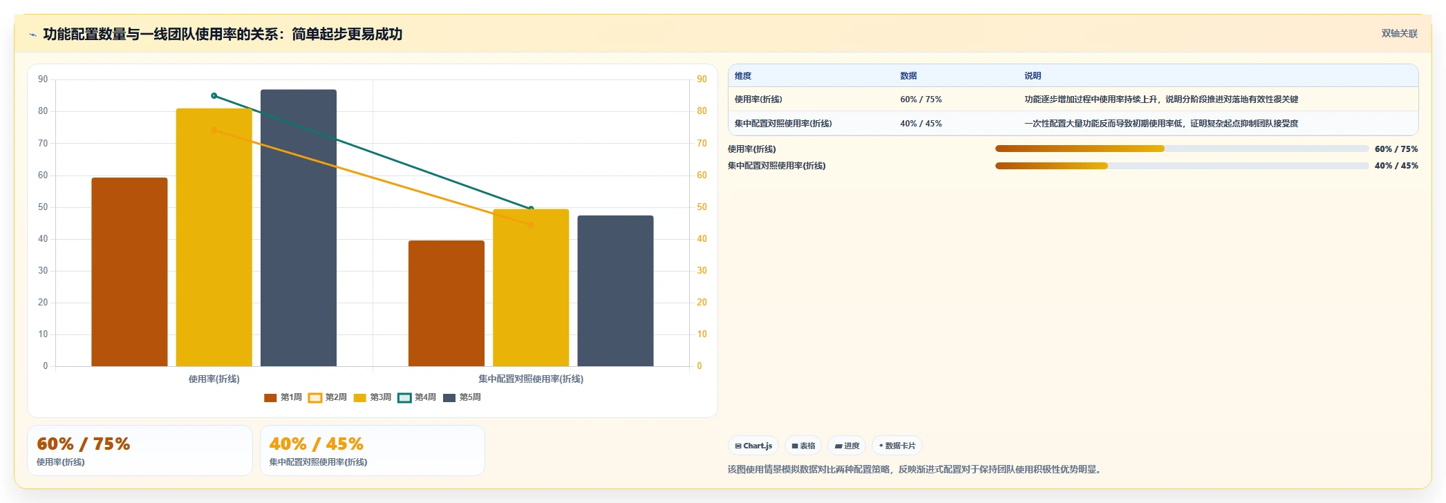Select the 维度 table column header

pos(743,76)
